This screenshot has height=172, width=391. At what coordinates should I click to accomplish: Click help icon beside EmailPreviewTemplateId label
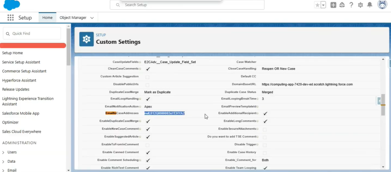pos(258,107)
